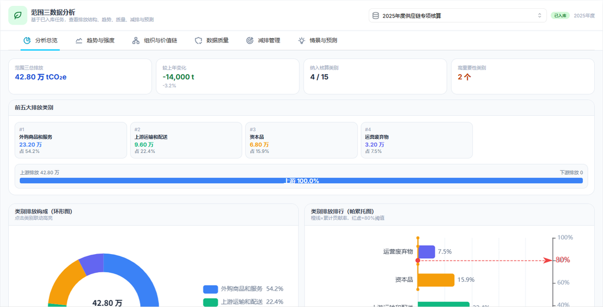Switch to the 数据质量 tab

pos(212,41)
